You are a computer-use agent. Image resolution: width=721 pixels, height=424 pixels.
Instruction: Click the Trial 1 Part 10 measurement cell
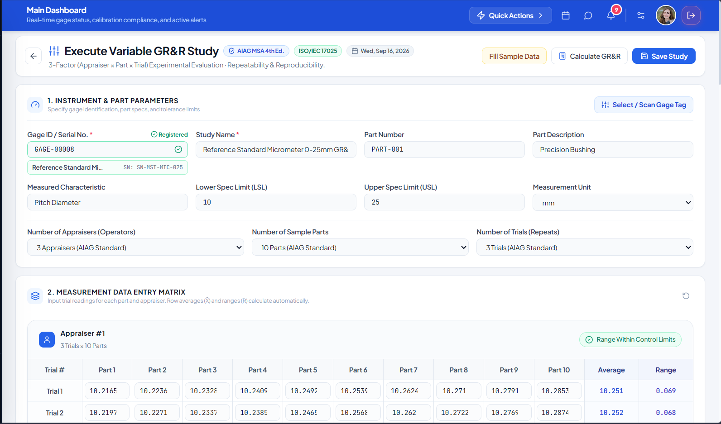click(559, 391)
